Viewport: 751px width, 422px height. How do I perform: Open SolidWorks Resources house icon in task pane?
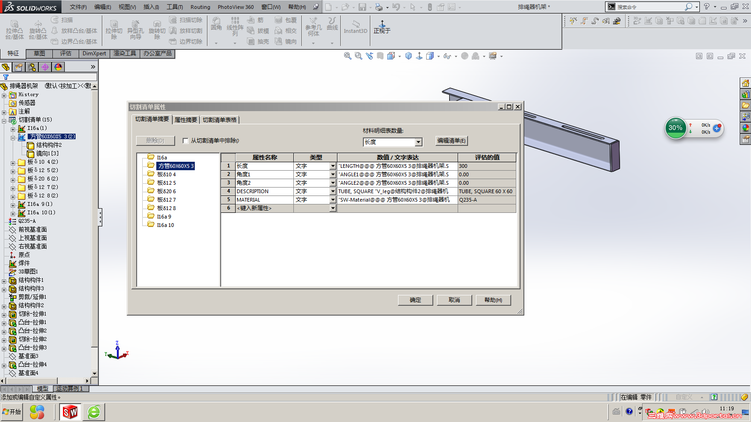pos(745,83)
